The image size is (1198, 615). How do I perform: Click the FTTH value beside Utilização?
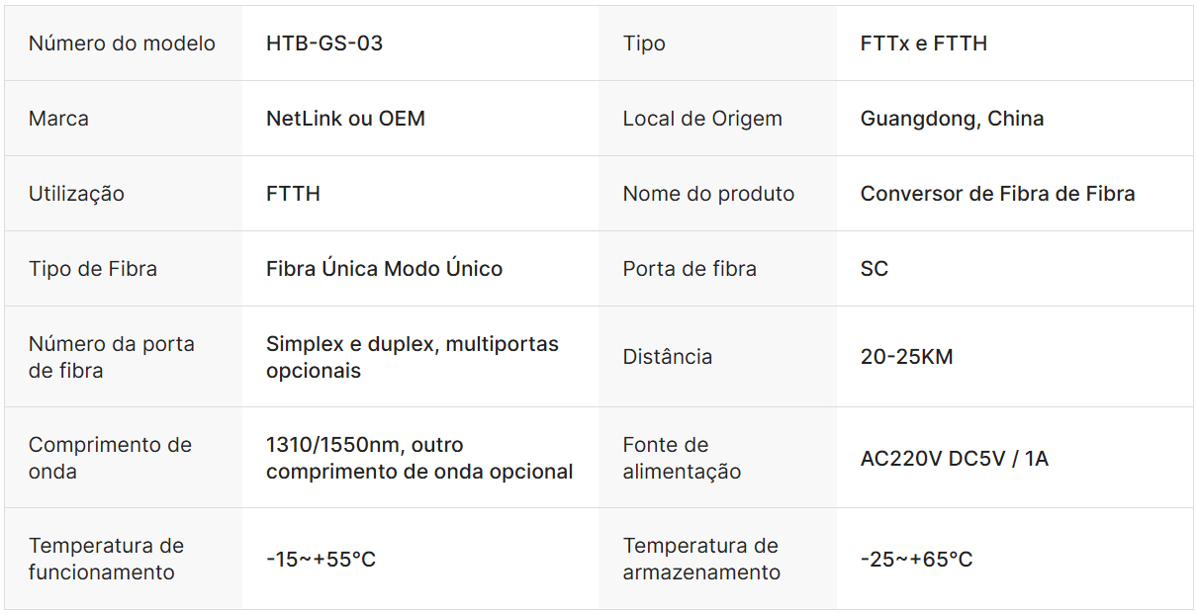pyautogui.click(x=293, y=194)
